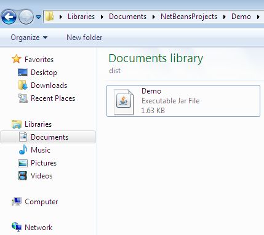The height and width of the screenshot is (235, 264).
Task: Navigate to NetBeansProjects in the breadcrumb
Action: pos(189,17)
